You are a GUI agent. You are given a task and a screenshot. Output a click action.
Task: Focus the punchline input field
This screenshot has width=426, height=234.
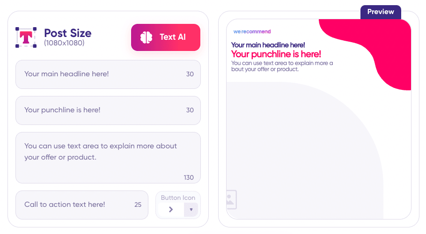tap(108, 110)
